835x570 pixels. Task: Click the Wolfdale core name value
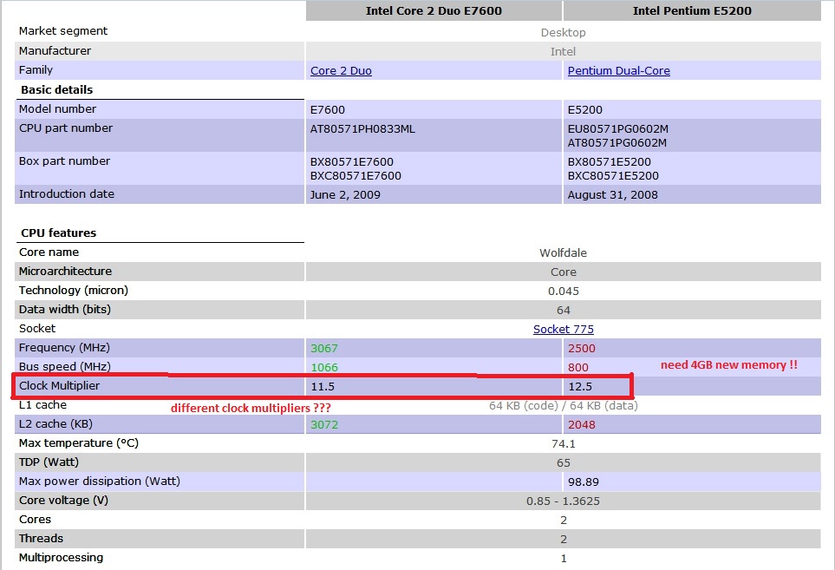pos(563,253)
